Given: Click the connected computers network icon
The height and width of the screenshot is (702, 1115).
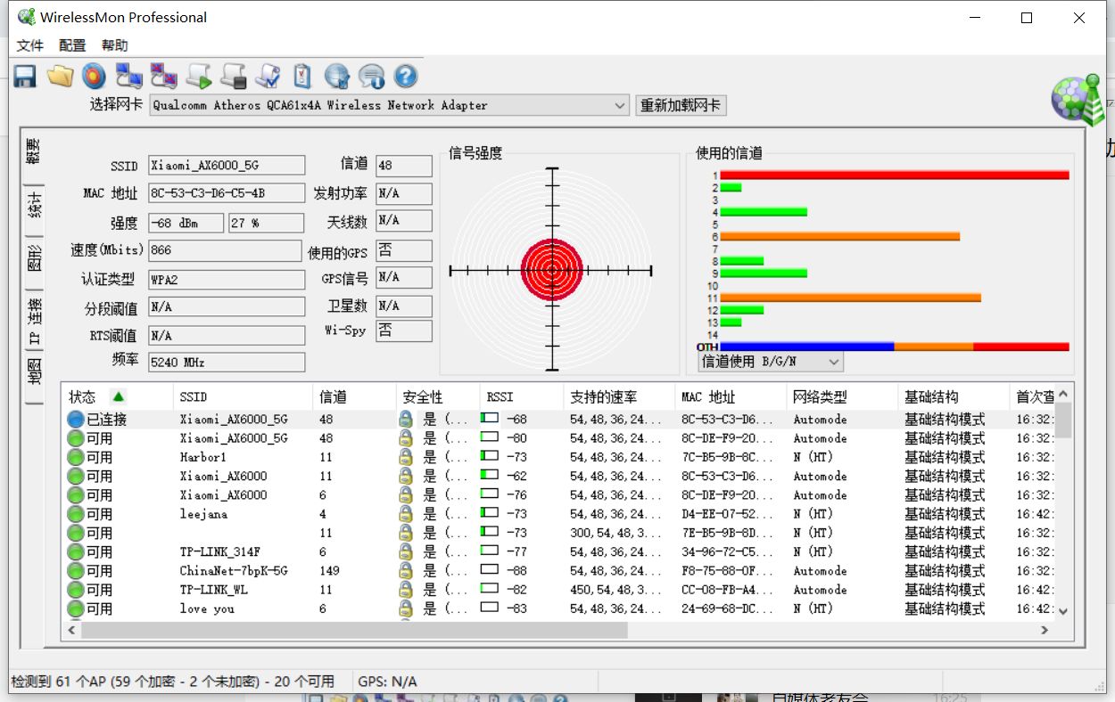Looking at the screenshot, I should point(129,76).
